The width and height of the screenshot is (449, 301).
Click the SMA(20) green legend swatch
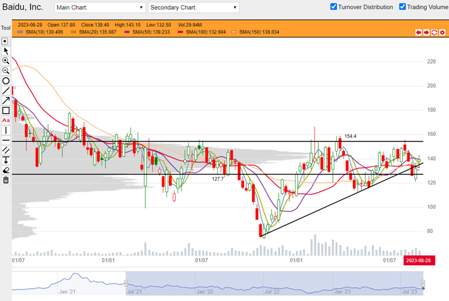point(74,32)
